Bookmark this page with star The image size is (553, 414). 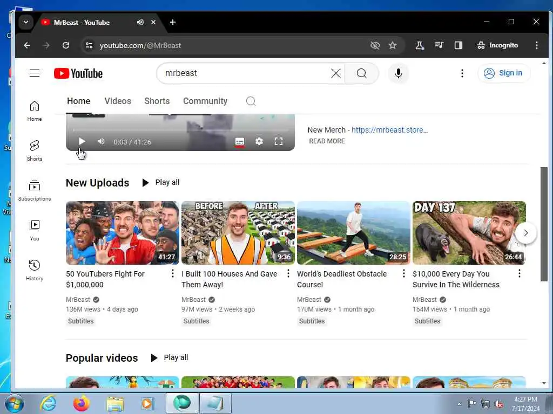click(393, 45)
